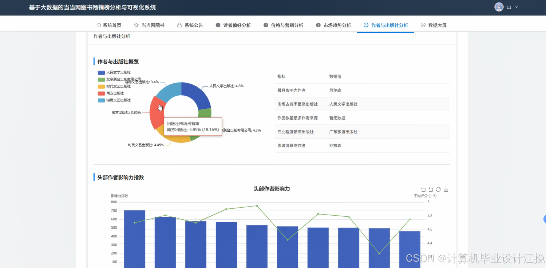Image resolution: width=546 pixels, height=268 pixels.
Task: Click the 影响力指数 y-axis label
Action: pyautogui.click(x=119, y=196)
